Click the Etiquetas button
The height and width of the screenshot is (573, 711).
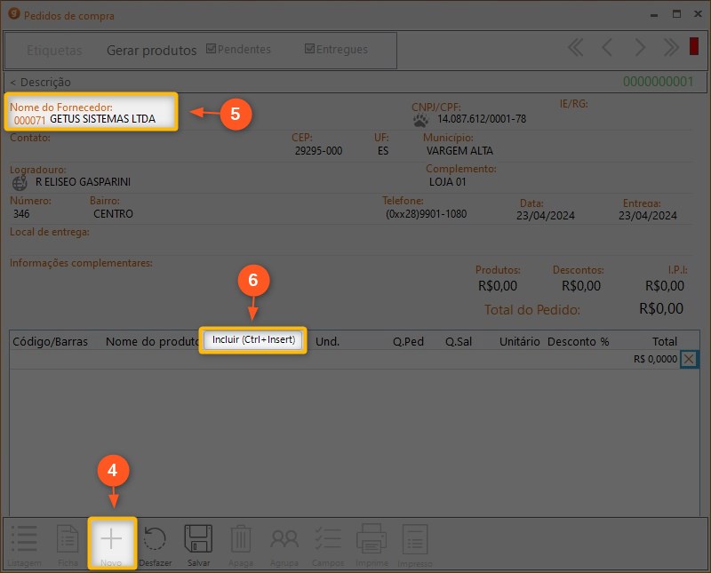coord(54,51)
